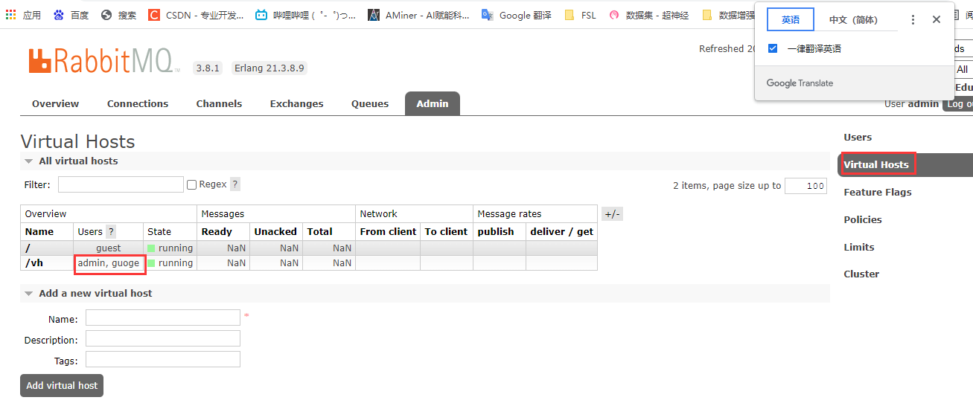Screen dimensions: 973x406
Task: Click the admin, guoge users cell
Action: 109,263
